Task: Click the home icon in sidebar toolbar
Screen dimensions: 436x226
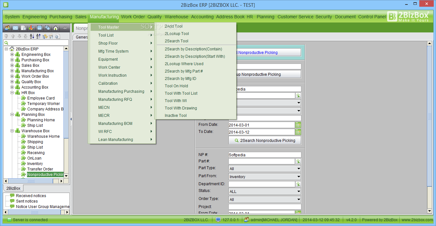Action: point(56,28)
